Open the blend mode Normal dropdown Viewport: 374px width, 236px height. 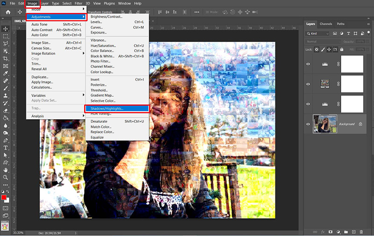323,42
